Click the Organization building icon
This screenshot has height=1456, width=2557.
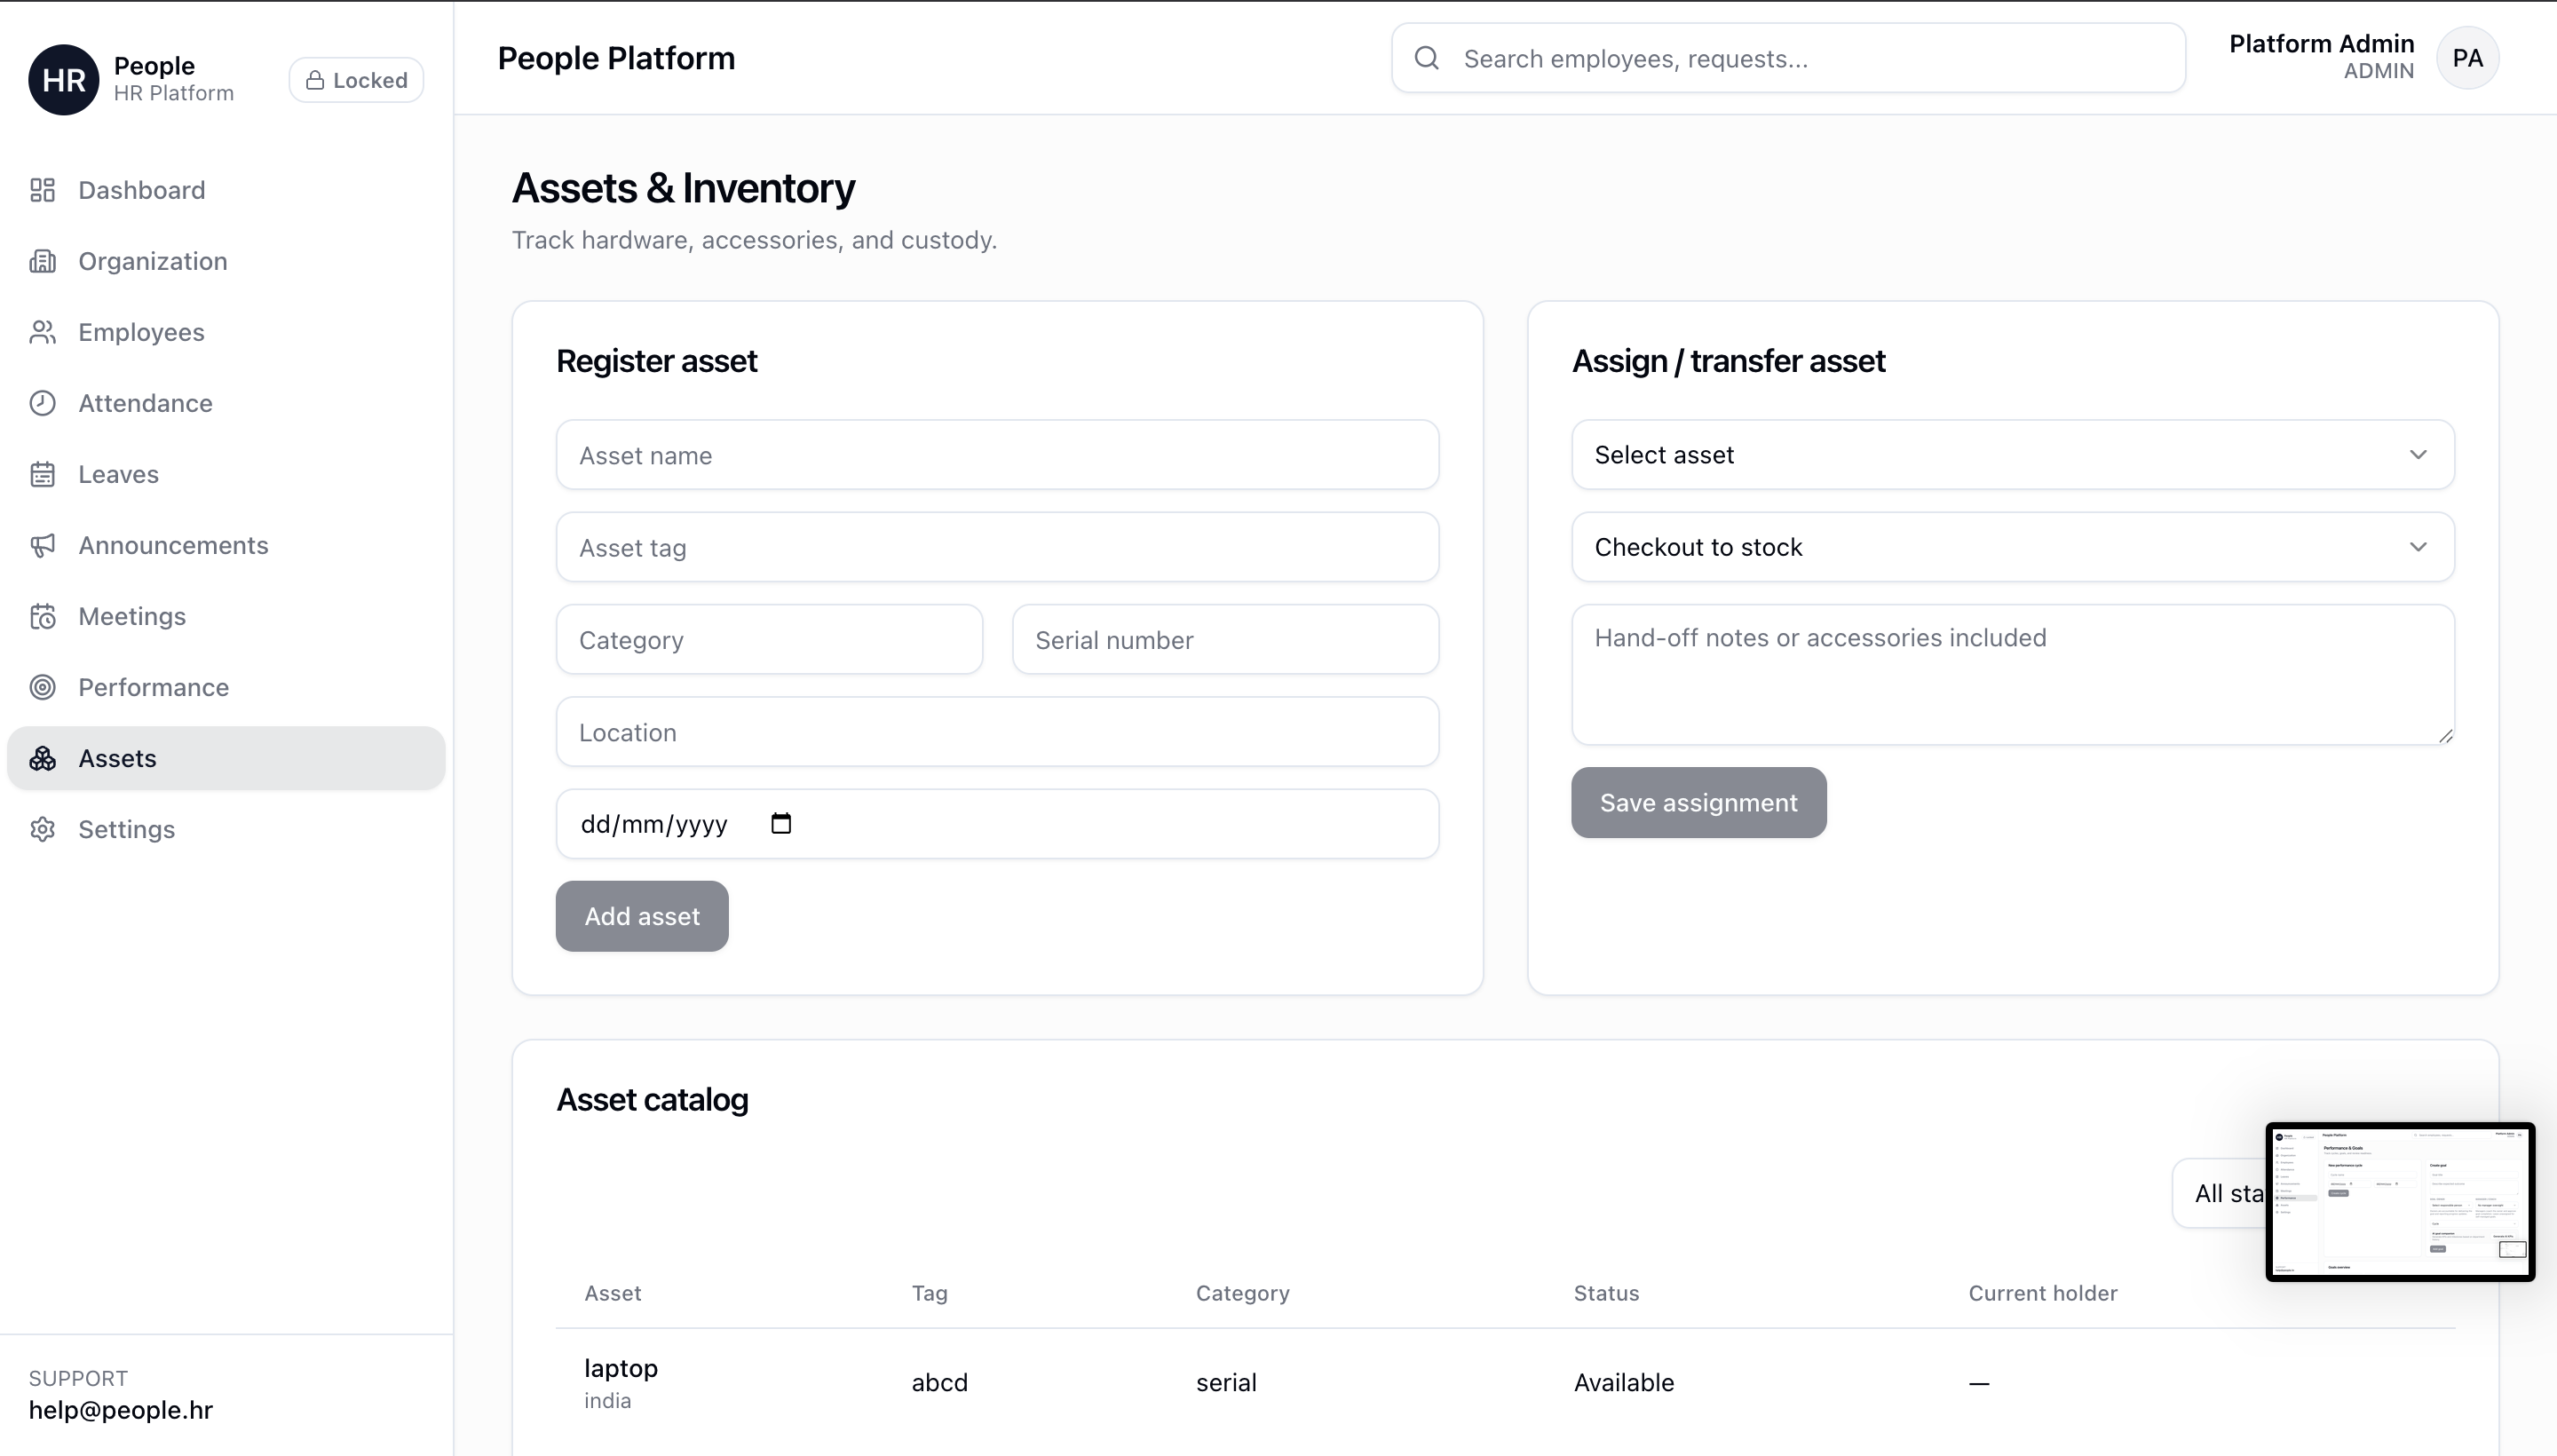pyautogui.click(x=42, y=261)
